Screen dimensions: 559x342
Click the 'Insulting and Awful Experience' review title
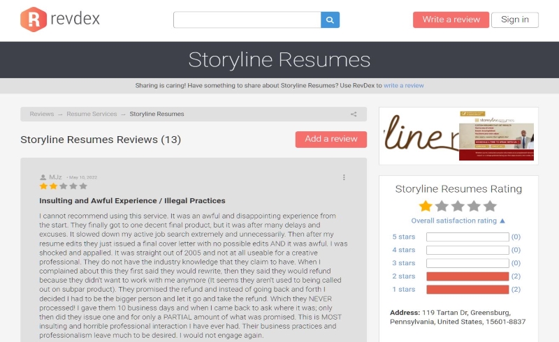(132, 201)
